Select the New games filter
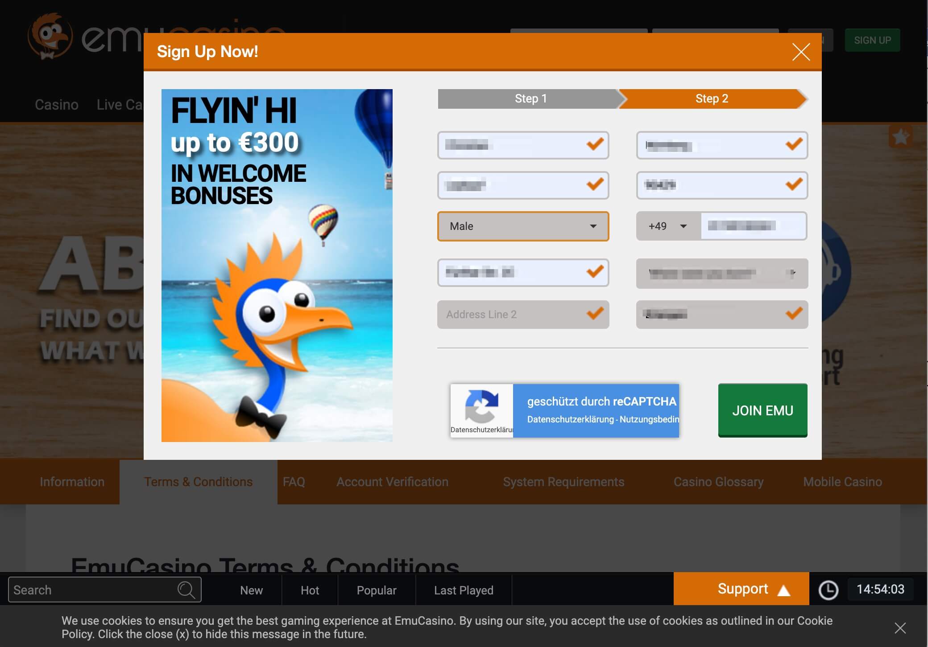Screen dimensions: 928x647 click(251, 590)
